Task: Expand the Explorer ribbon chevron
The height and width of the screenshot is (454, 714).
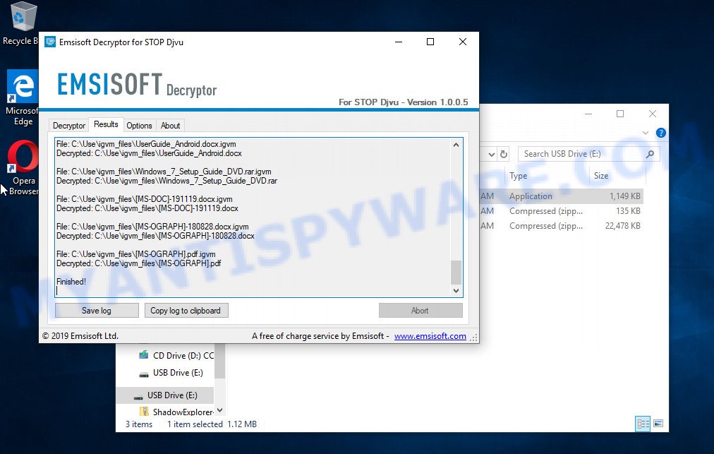Action: pyautogui.click(x=646, y=133)
